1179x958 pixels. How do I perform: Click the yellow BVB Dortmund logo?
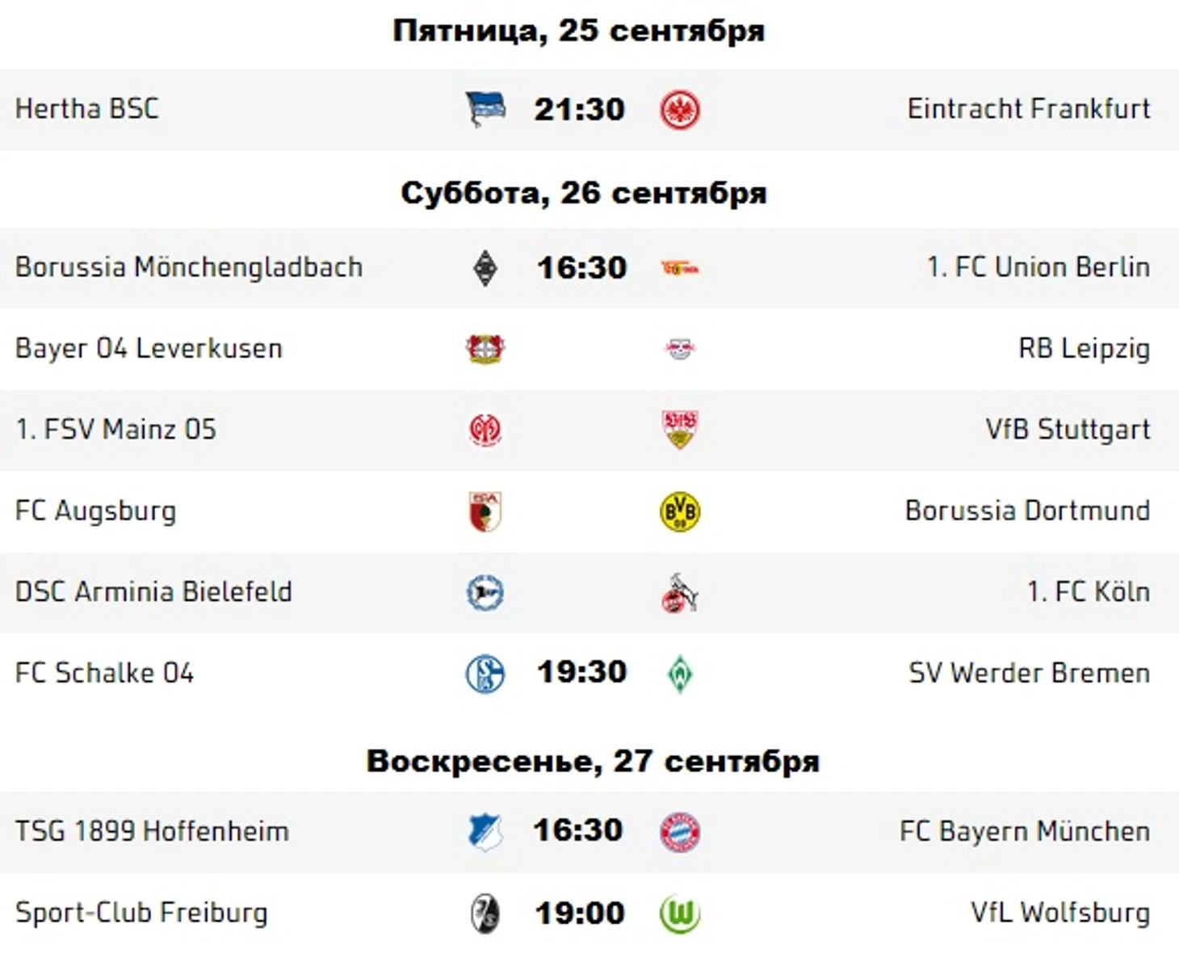coord(680,511)
